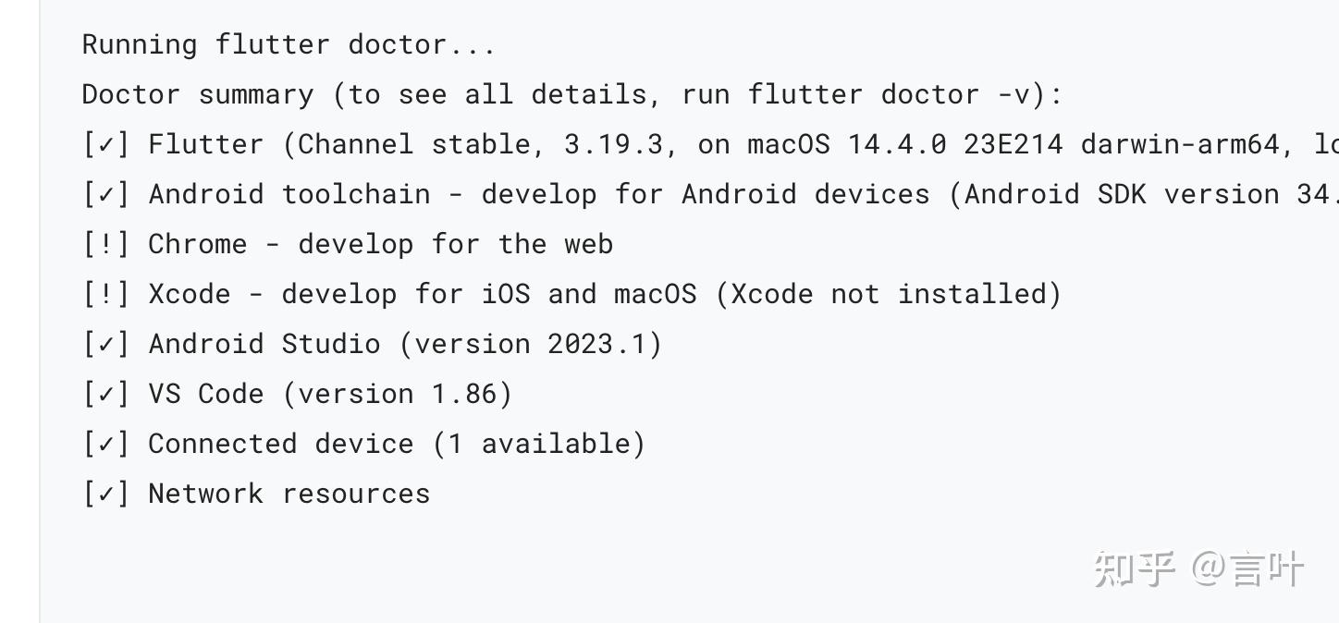The height and width of the screenshot is (623, 1339).
Task: Click the checkmark beside Android toolchain
Action: click(x=106, y=195)
